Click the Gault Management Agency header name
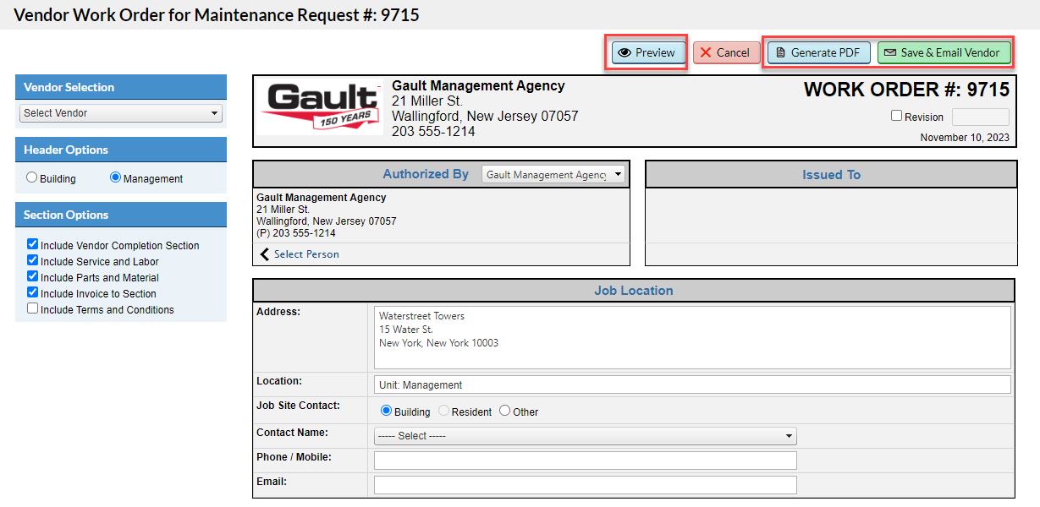This screenshot has width=1040, height=507. click(478, 85)
